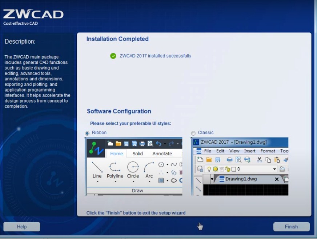The width and height of the screenshot is (317, 239).
Task: Click Match Properties brush in Classic preview
Action: [x=286, y=160]
